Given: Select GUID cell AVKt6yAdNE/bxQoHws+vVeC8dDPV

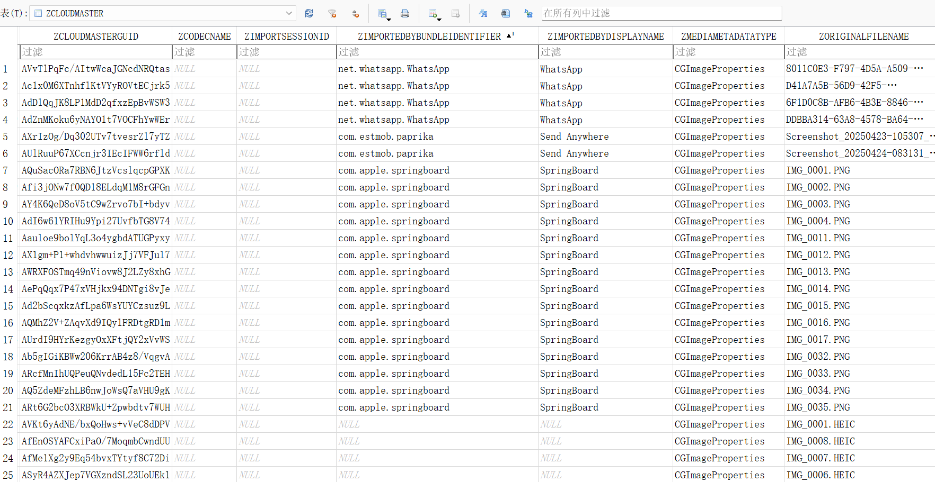Looking at the screenshot, I should 96,424.
